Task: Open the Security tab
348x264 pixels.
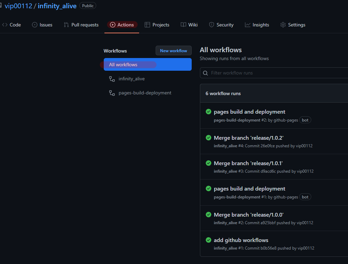Action: pyautogui.click(x=221, y=25)
